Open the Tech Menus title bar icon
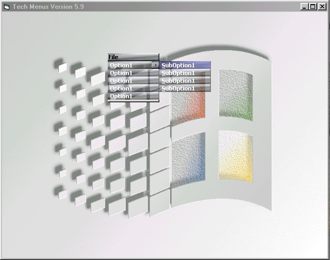330x260 pixels. (x=6, y=7)
